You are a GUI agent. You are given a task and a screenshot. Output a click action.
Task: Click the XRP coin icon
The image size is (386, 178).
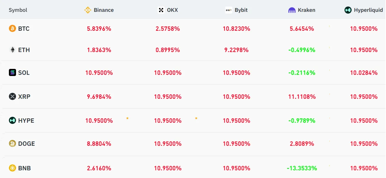12,97
